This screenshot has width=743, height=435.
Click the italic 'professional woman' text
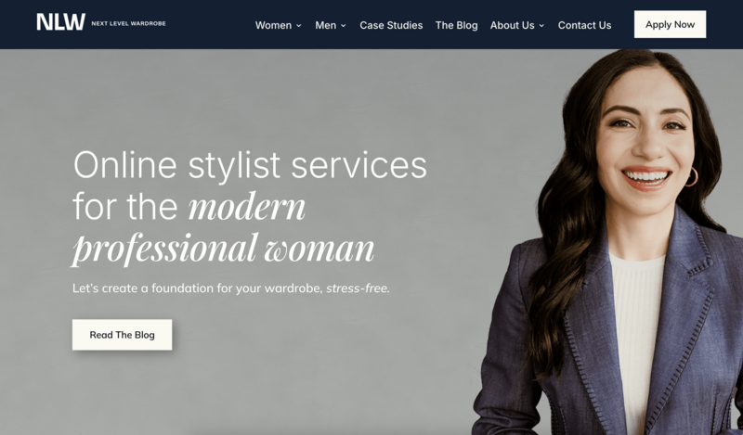click(x=223, y=248)
